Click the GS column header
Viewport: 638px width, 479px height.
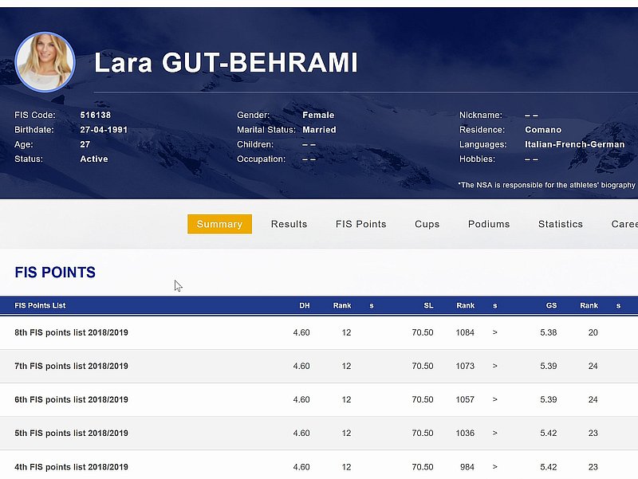[551, 306]
